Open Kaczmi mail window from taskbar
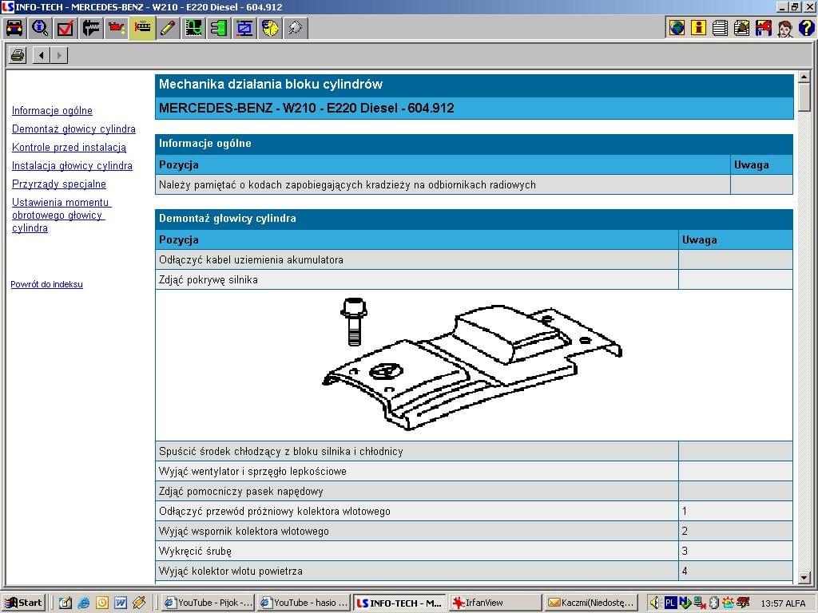The width and height of the screenshot is (818, 613). (x=591, y=603)
